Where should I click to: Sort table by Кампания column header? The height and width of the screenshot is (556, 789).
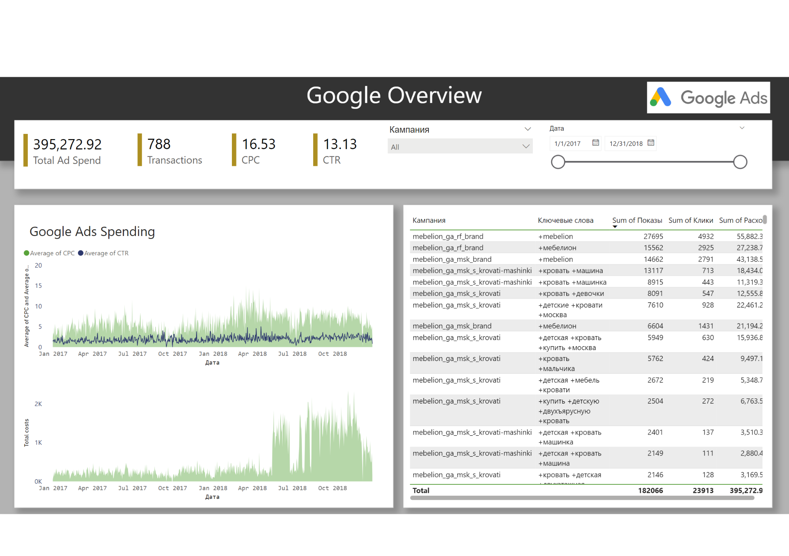pos(429,220)
